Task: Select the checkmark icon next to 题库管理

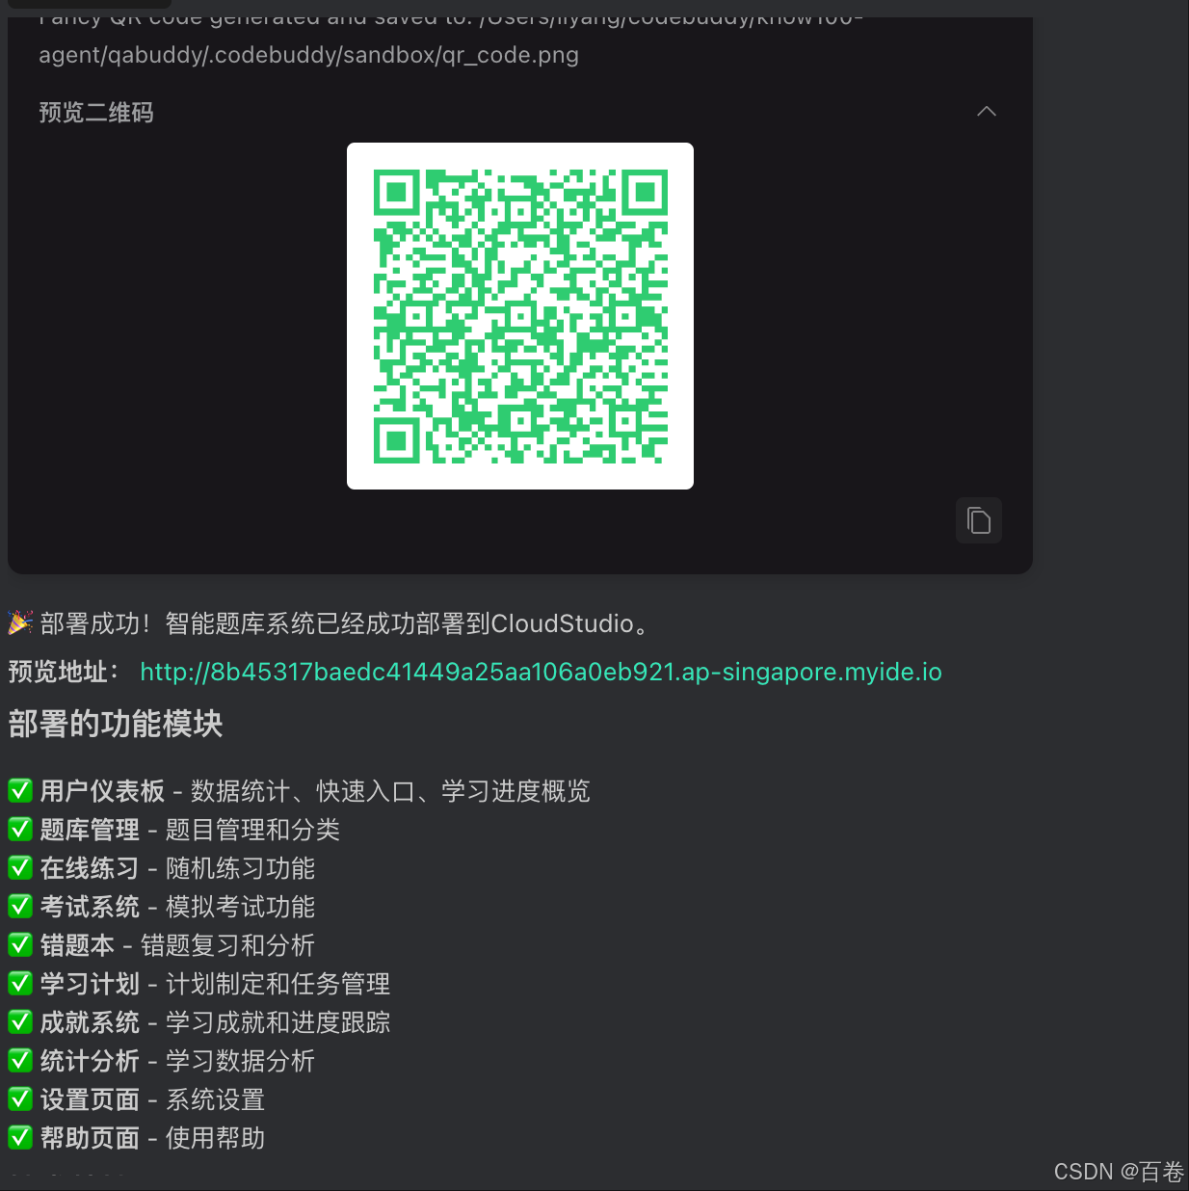Action: [x=20, y=829]
